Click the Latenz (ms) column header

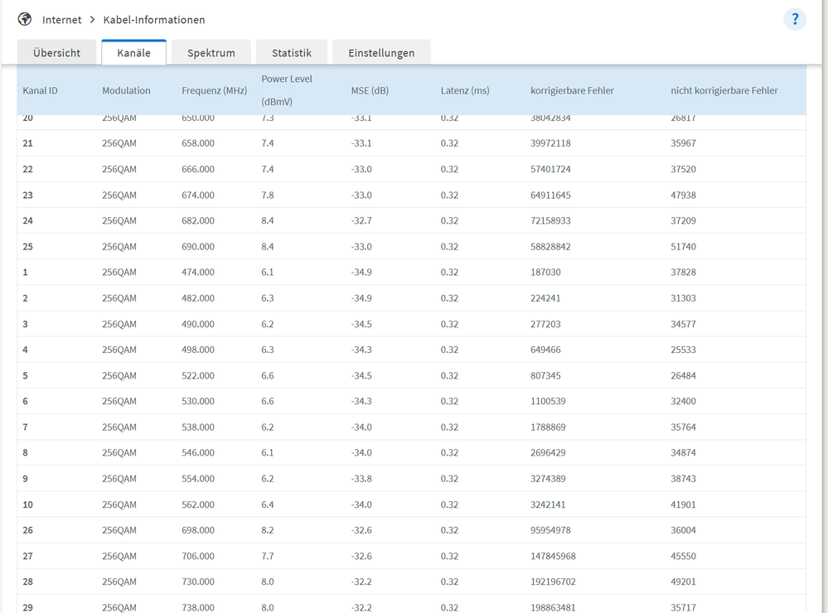pyautogui.click(x=465, y=90)
